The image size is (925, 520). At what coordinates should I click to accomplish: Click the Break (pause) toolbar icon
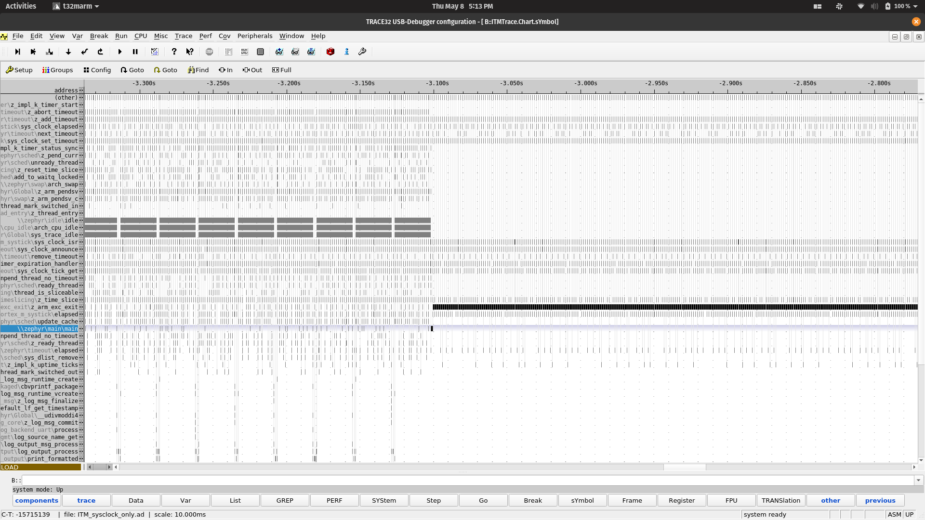tap(135, 52)
